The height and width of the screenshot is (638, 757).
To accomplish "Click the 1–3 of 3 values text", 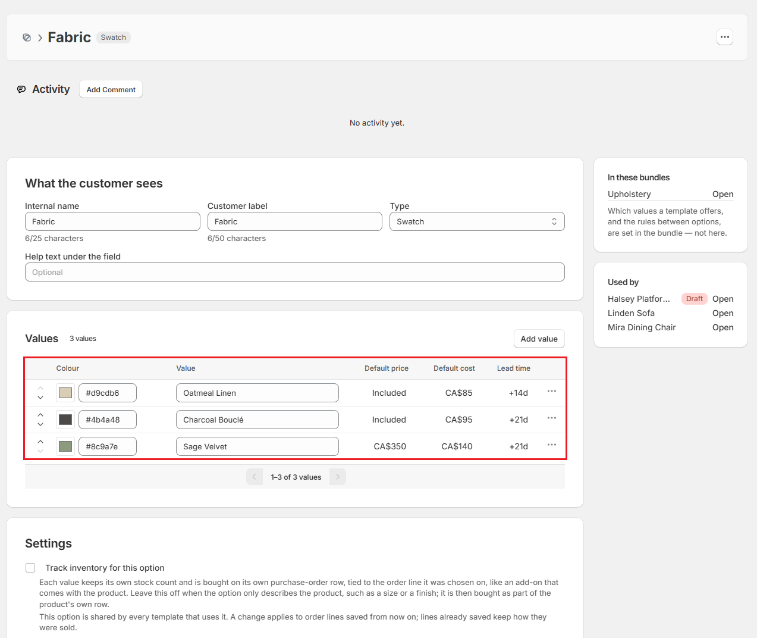I will (296, 477).
